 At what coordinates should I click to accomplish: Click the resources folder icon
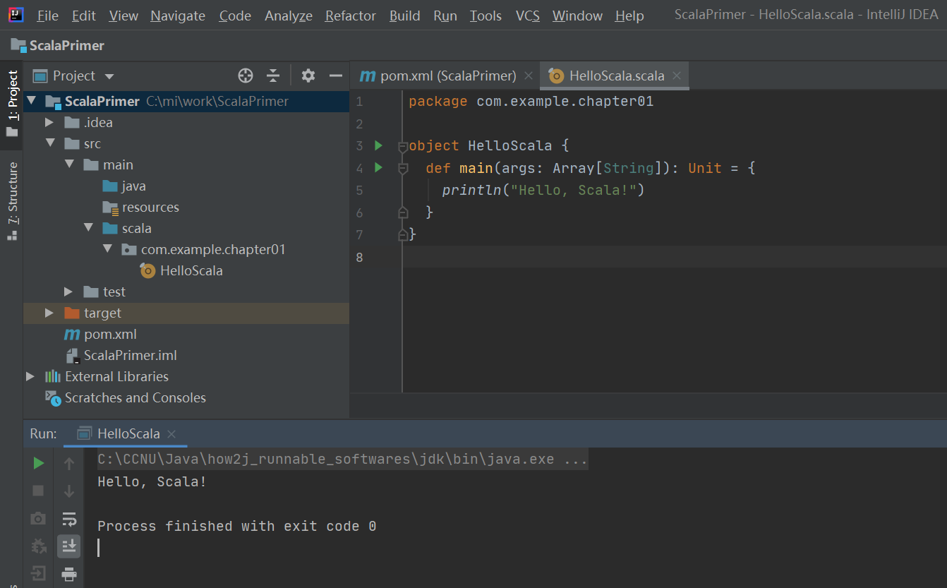[110, 207]
